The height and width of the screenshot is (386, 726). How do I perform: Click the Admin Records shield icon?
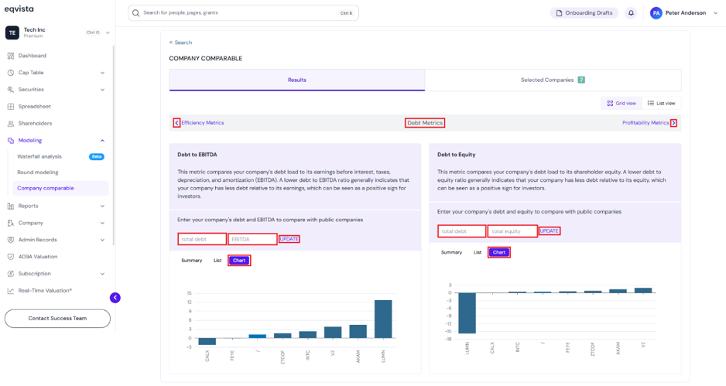(11, 240)
